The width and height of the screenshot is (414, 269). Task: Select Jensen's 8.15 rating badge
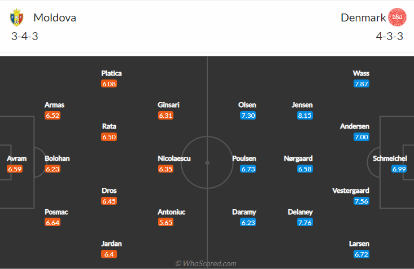pyautogui.click(x=304, y=116)
